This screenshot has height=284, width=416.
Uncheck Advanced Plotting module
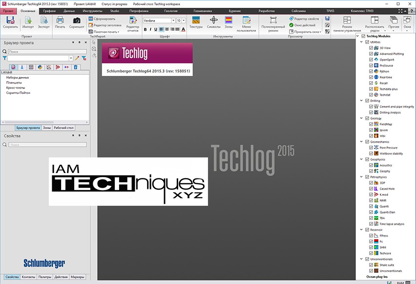(371, 54)
